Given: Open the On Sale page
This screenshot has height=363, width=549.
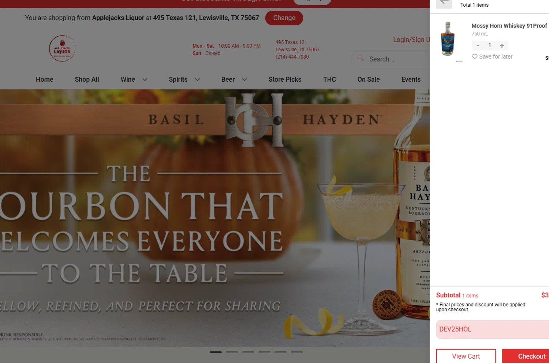Looking at the screenshot, I should point(369,79).
